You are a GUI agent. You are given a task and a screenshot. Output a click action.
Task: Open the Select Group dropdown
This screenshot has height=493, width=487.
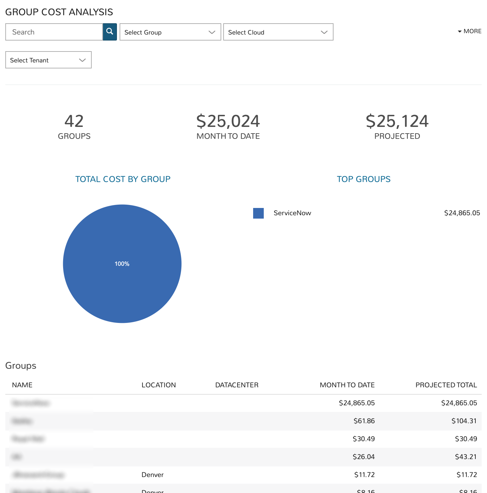[170, 32]
